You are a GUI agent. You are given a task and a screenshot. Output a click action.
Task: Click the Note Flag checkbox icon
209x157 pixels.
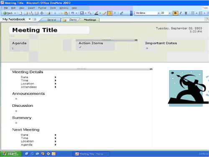[x=82, y=13]
